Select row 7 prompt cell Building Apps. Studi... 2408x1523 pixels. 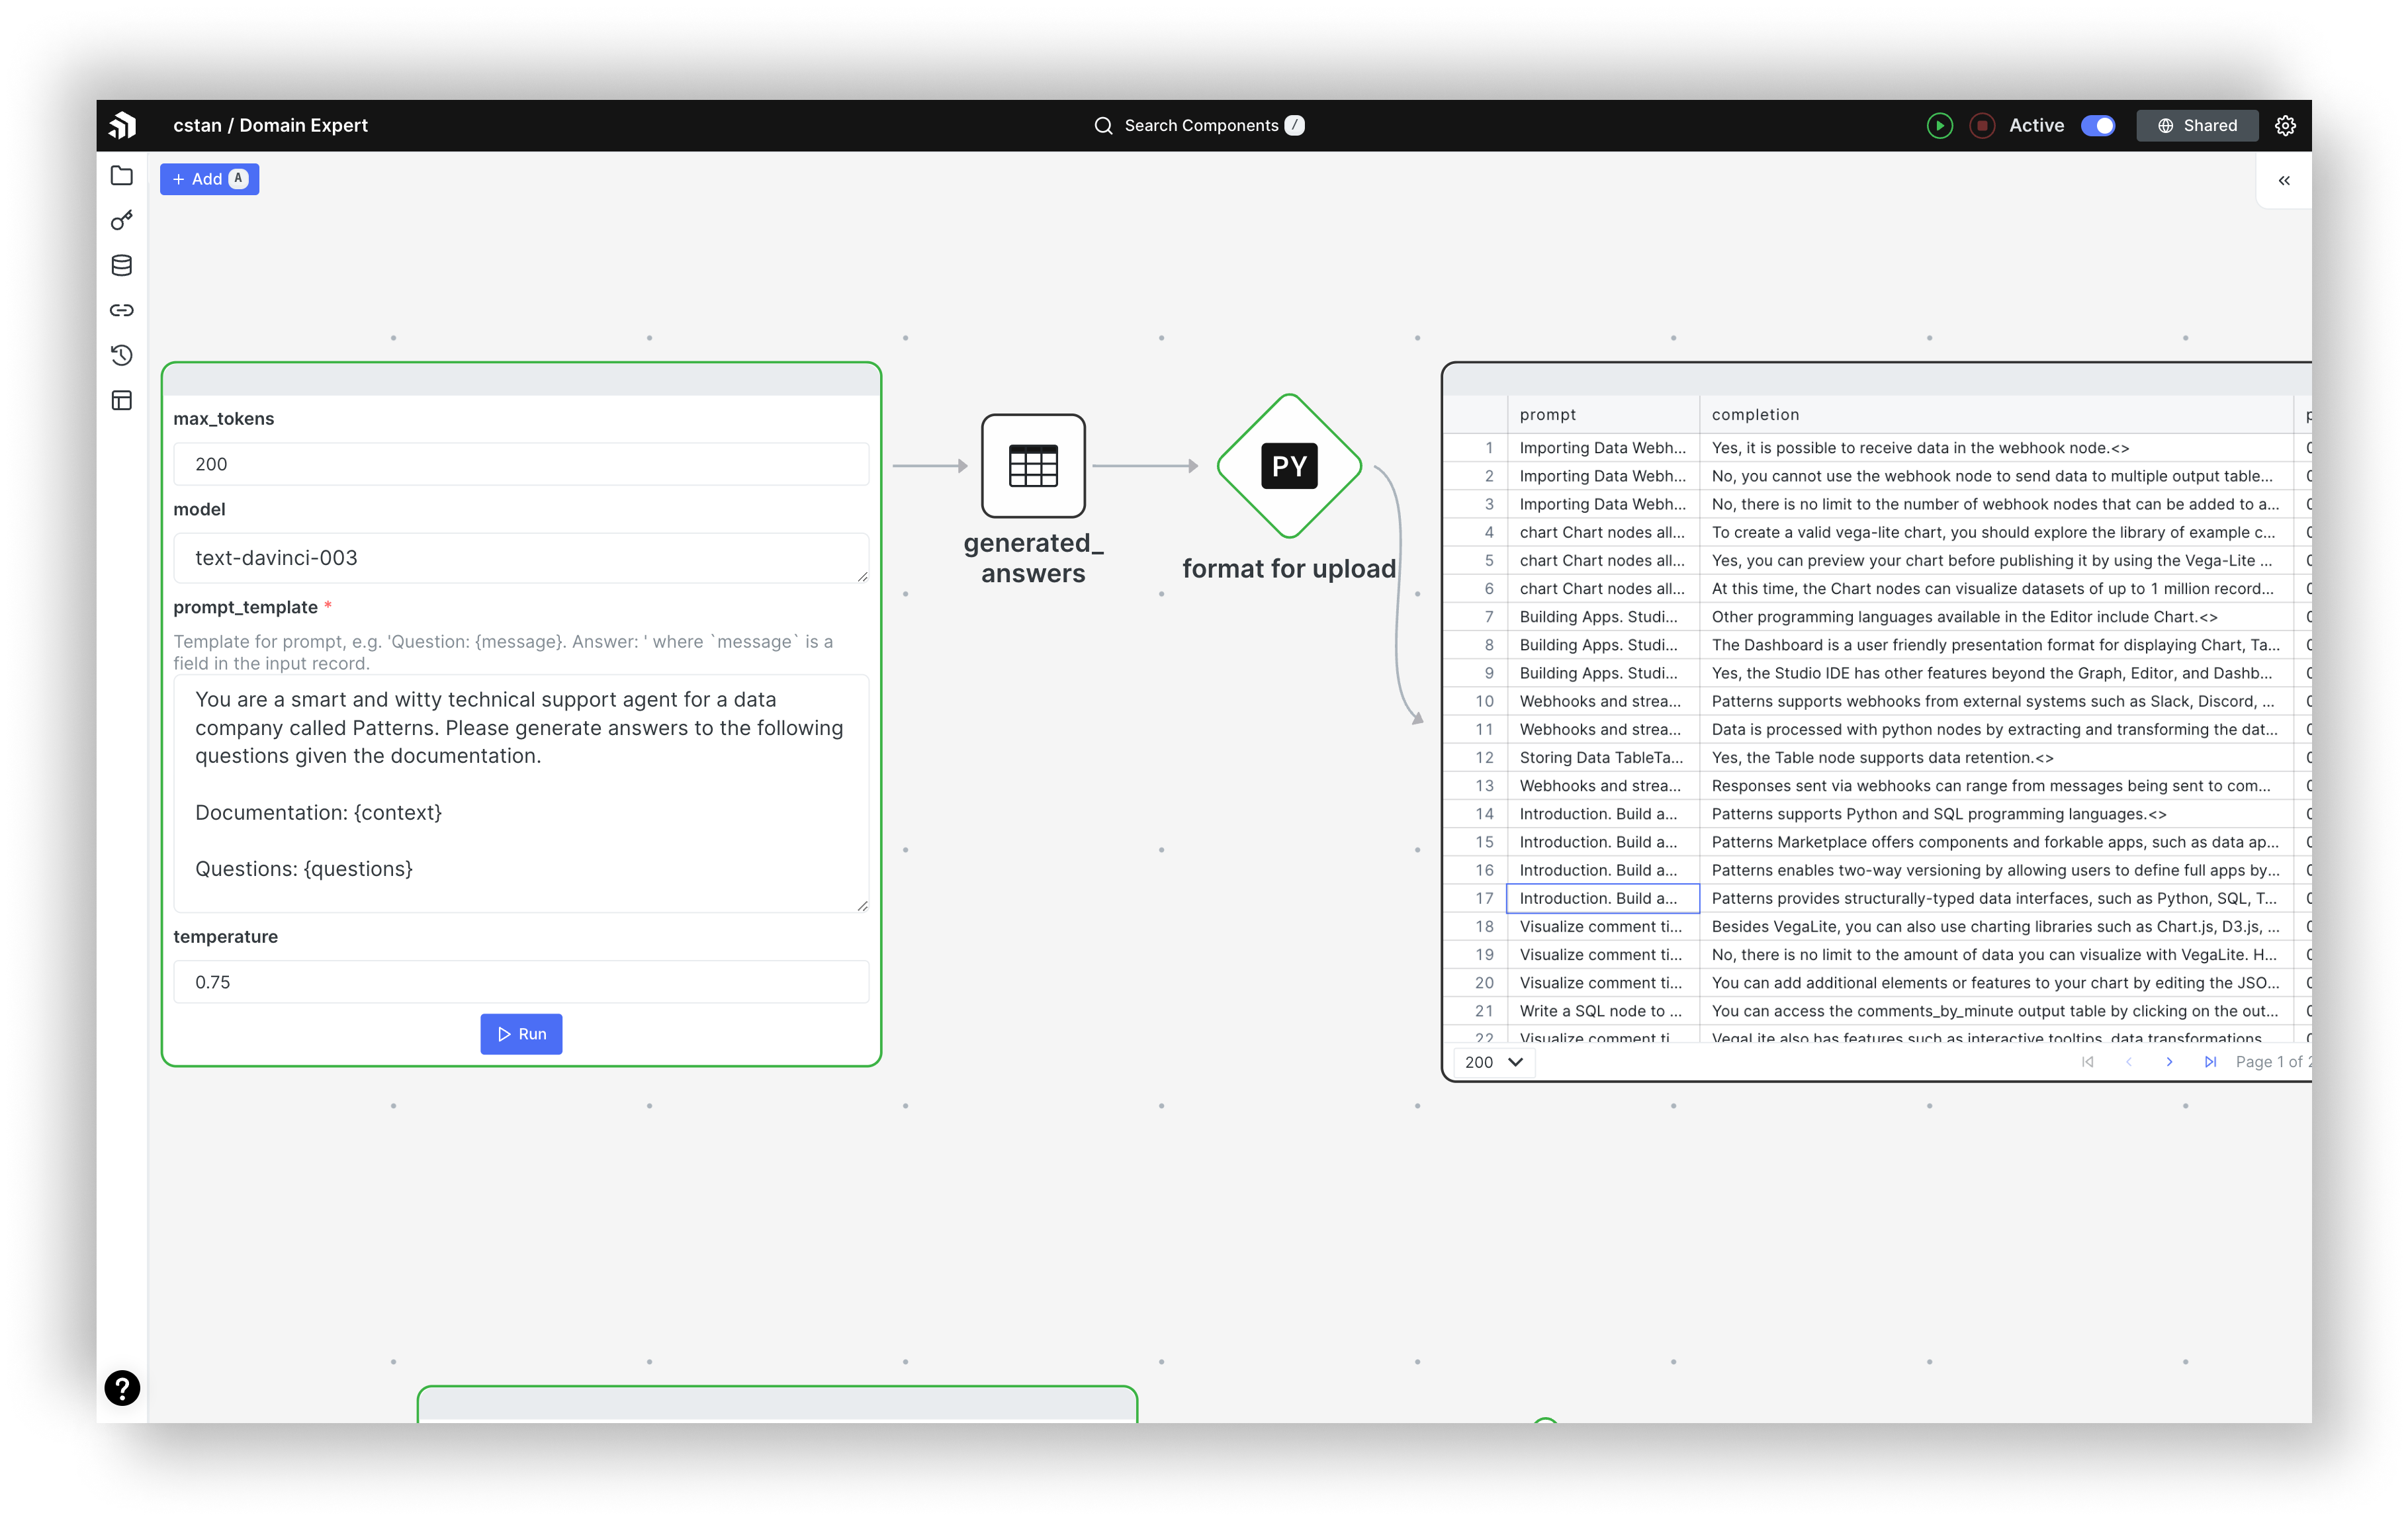coord(1603,616)
